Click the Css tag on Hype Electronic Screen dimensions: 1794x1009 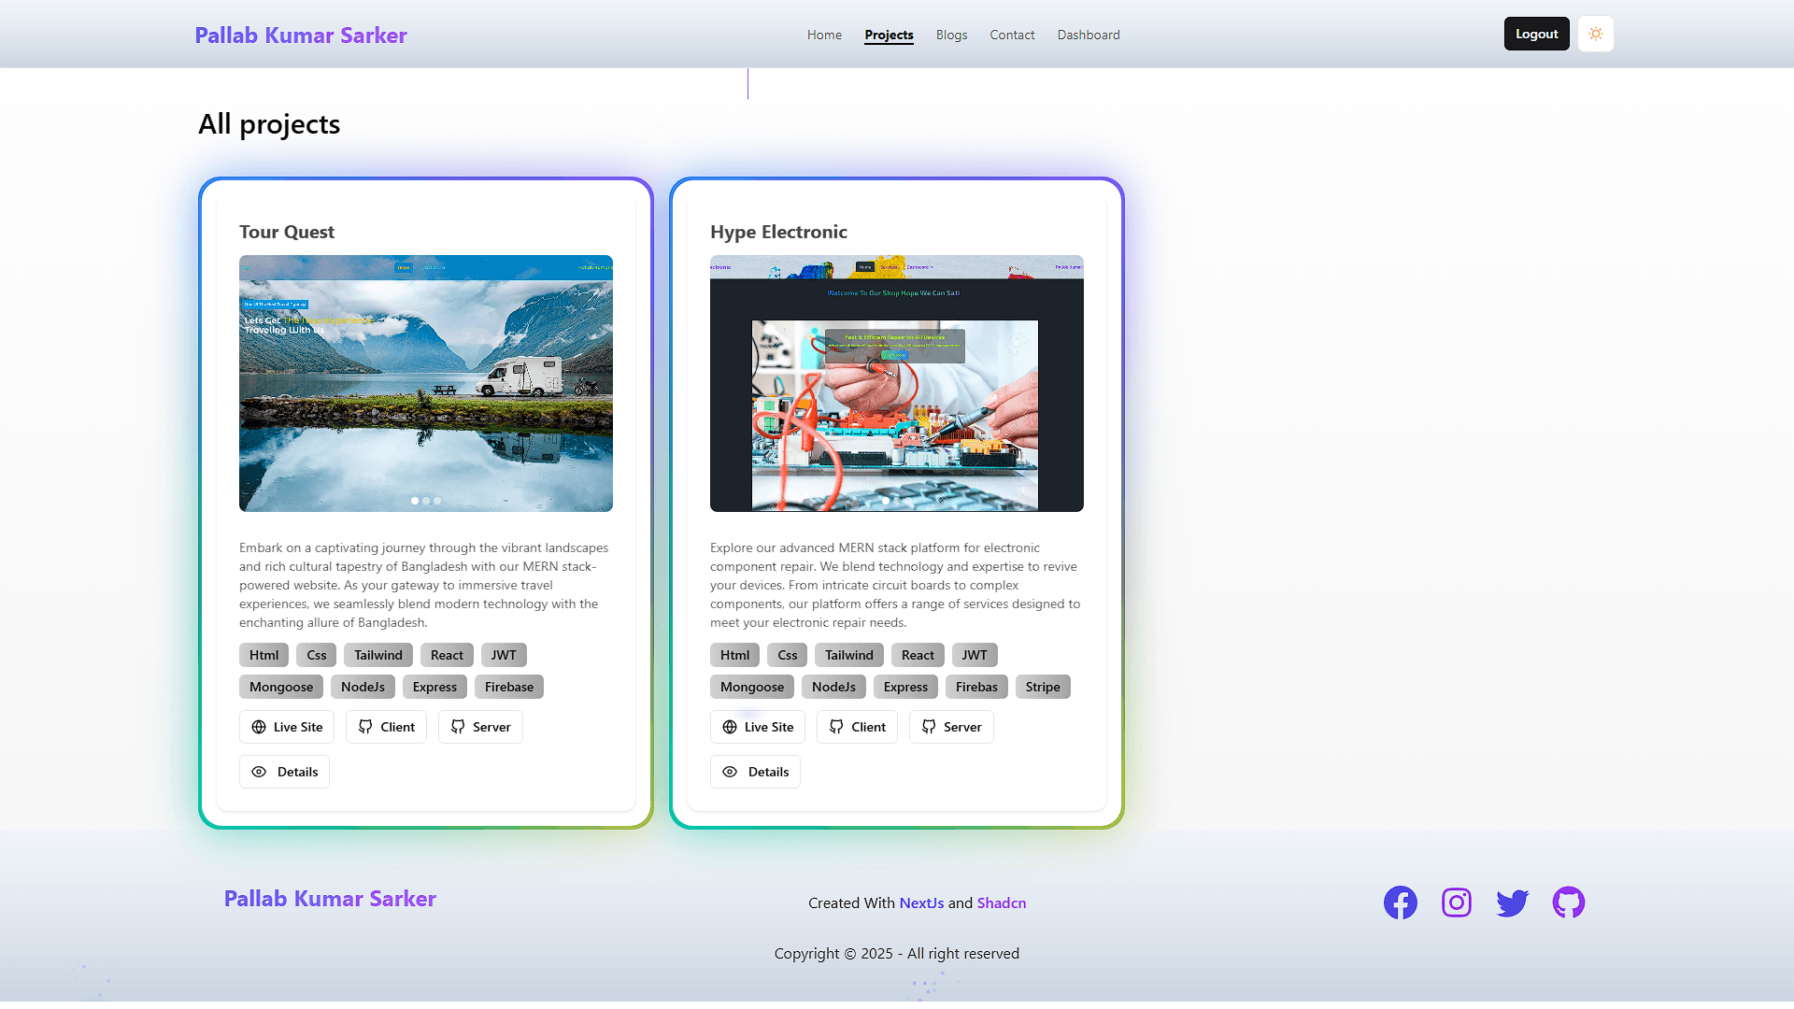click(788, 655)
